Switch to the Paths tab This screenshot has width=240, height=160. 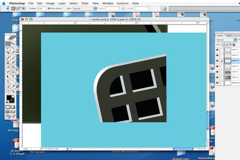click(x=229, y=36)
